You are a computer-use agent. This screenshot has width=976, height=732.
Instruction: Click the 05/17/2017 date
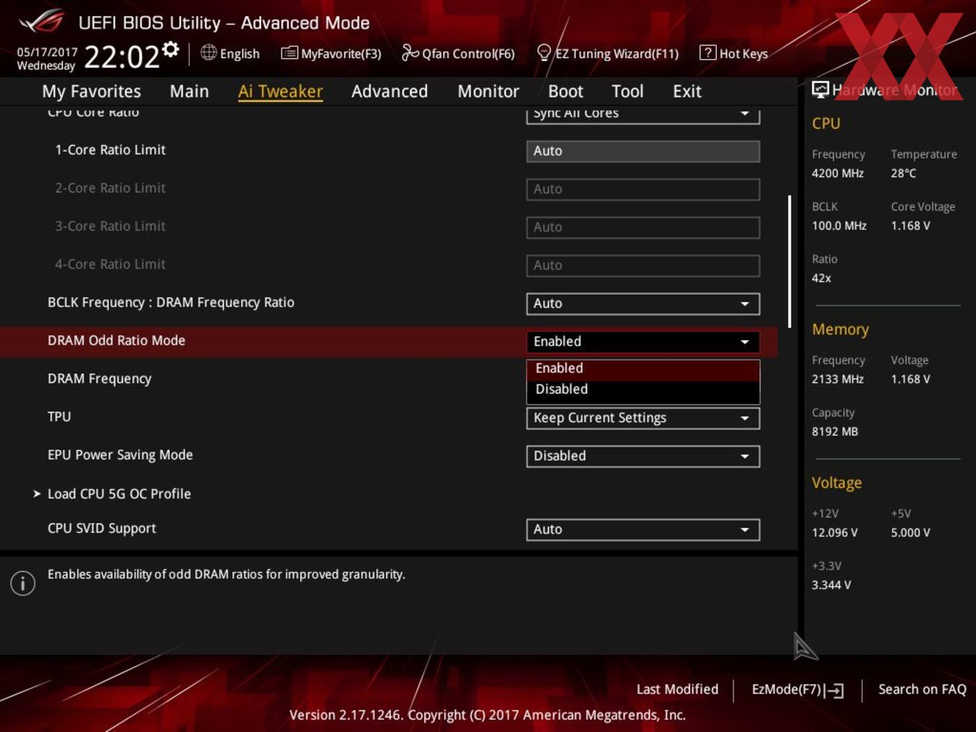click(x=47, y=52)
